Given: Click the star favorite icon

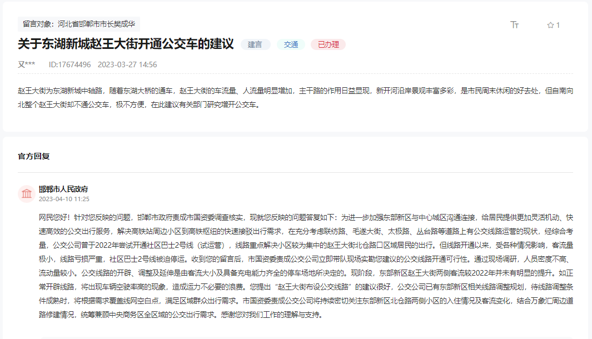Looking at the screenshot, I should pyautogui.click(x=550, y=26).
